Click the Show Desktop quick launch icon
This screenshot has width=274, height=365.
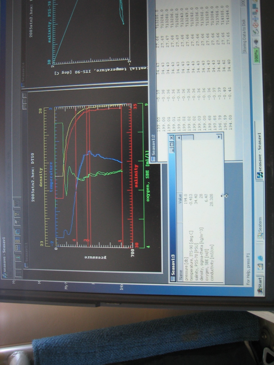coord(260,267)
